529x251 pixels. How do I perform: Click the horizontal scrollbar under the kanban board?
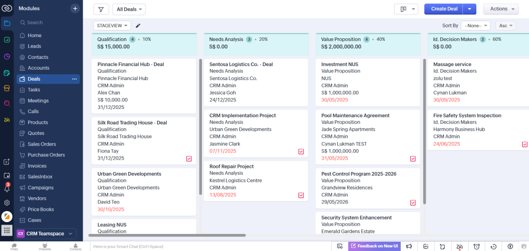click(167, 236)
